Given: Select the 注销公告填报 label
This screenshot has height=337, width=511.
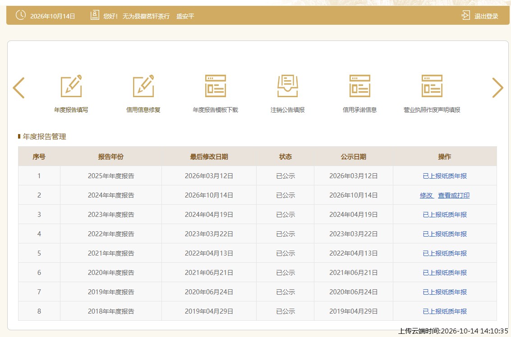Looking at the screenshot, I should (287, 110).
